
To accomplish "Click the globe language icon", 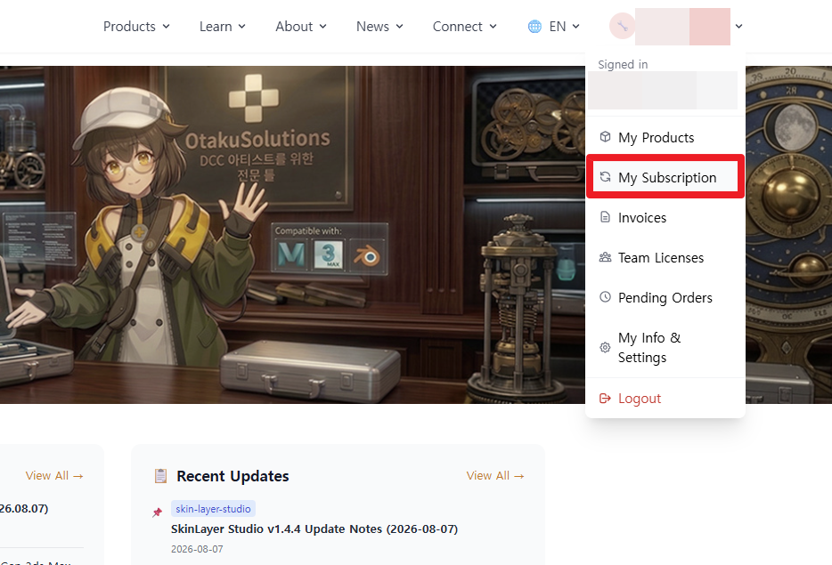I will coord(534,27).
